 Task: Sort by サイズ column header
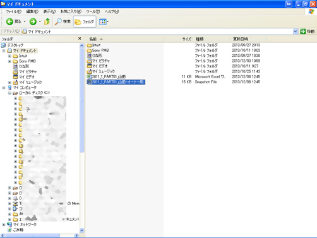click(179, 39)
